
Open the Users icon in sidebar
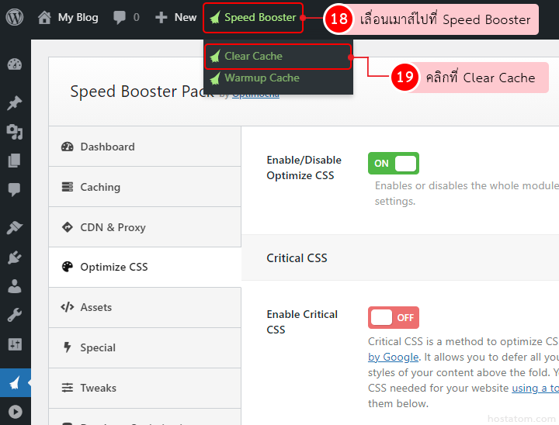pyautogui.click(x=15, y=286)
